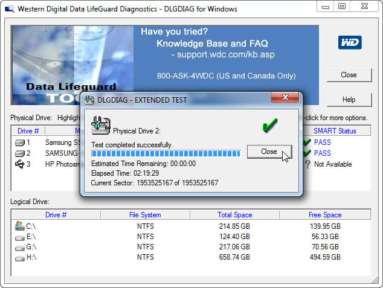The width and height of the screenshot is (383, 288).
Task: Click the Drive # header in Physical Drive list
Action: (x=28, y=131)
